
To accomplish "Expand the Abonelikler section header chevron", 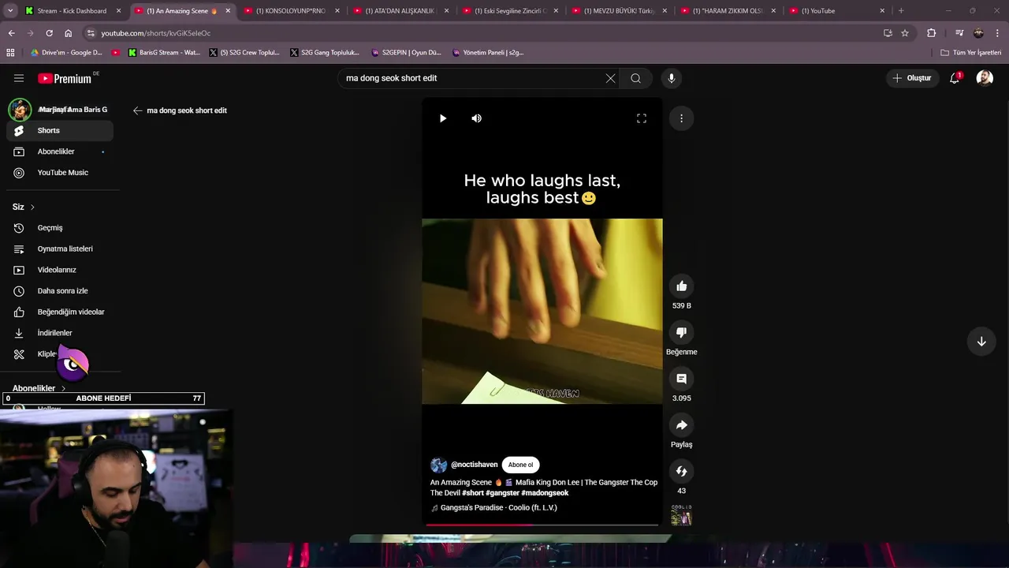I will [x=64, y=388].
